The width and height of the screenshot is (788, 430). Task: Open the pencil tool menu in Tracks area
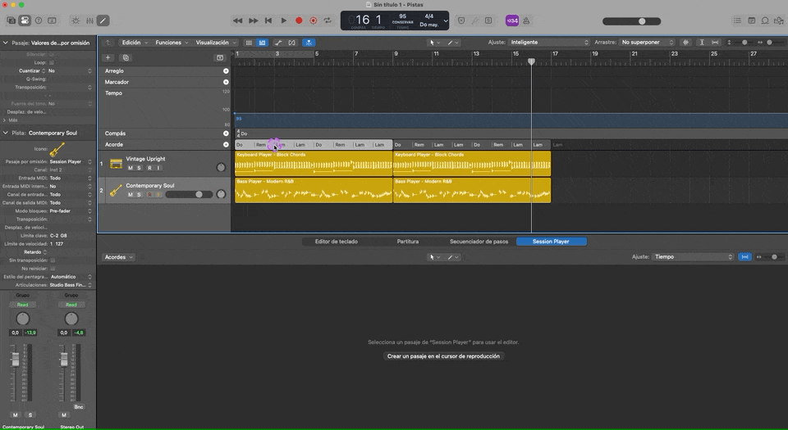click(x=453, y=43)
